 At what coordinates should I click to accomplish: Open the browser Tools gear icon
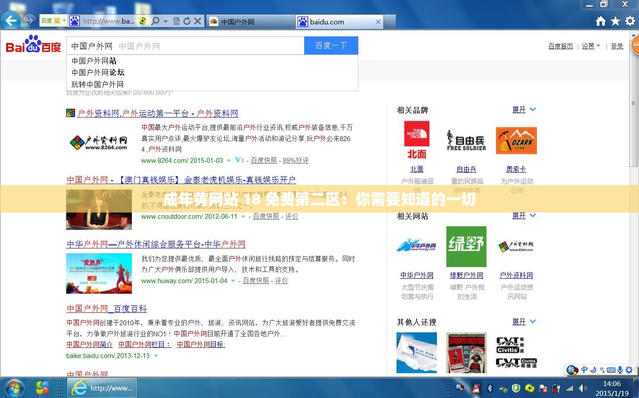point(630,21)
